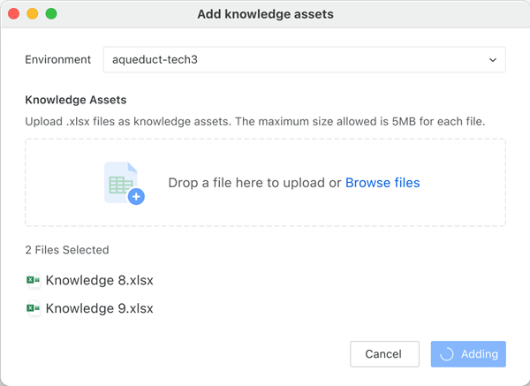The height and width of the screenshot is (386, 530).
Task: Open the Browse files link
Action: [382, 183]
